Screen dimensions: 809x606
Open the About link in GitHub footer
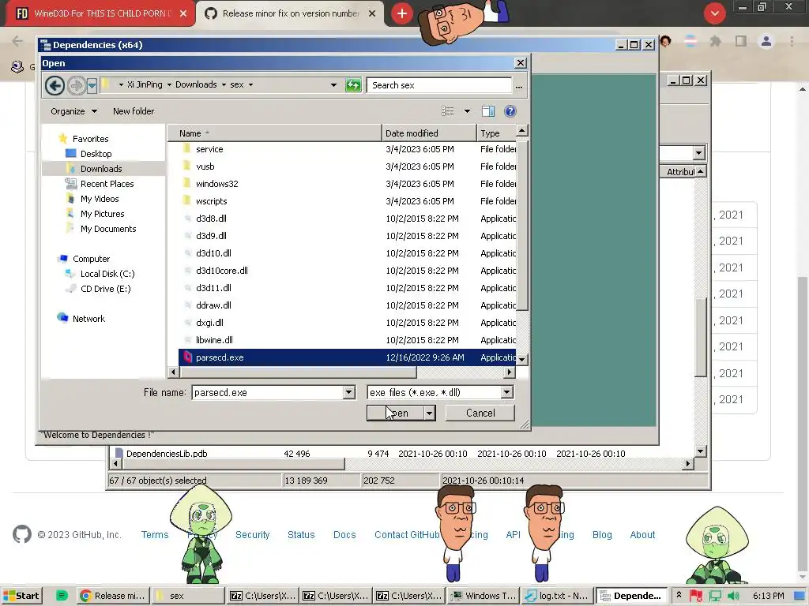pos(642,535)
